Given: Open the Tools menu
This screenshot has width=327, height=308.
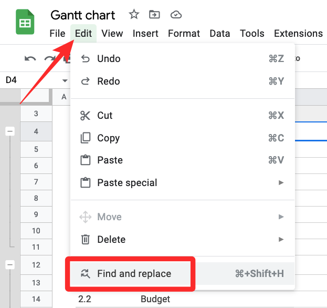Looking at the screenshot, I should tap(252, 34).
